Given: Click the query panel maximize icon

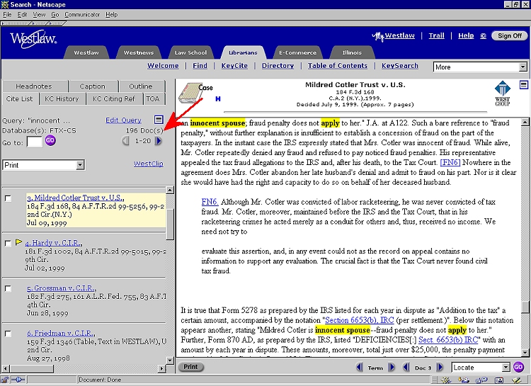Looking at the screenshot, I should coord(159,120).
